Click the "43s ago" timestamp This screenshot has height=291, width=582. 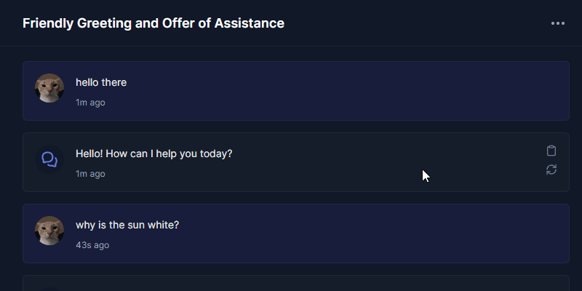pos(92,245)
